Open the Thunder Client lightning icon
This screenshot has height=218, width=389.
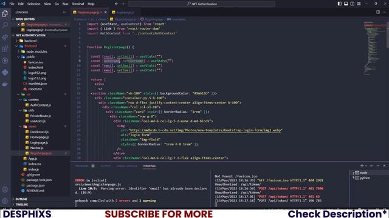tap(5, 61)
